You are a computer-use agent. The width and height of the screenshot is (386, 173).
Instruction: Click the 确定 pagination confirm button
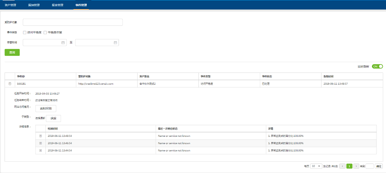(379, 166)
